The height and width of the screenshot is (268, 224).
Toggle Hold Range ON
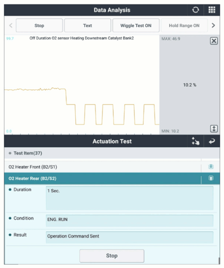pyautogui.click(x=184, y=25)
